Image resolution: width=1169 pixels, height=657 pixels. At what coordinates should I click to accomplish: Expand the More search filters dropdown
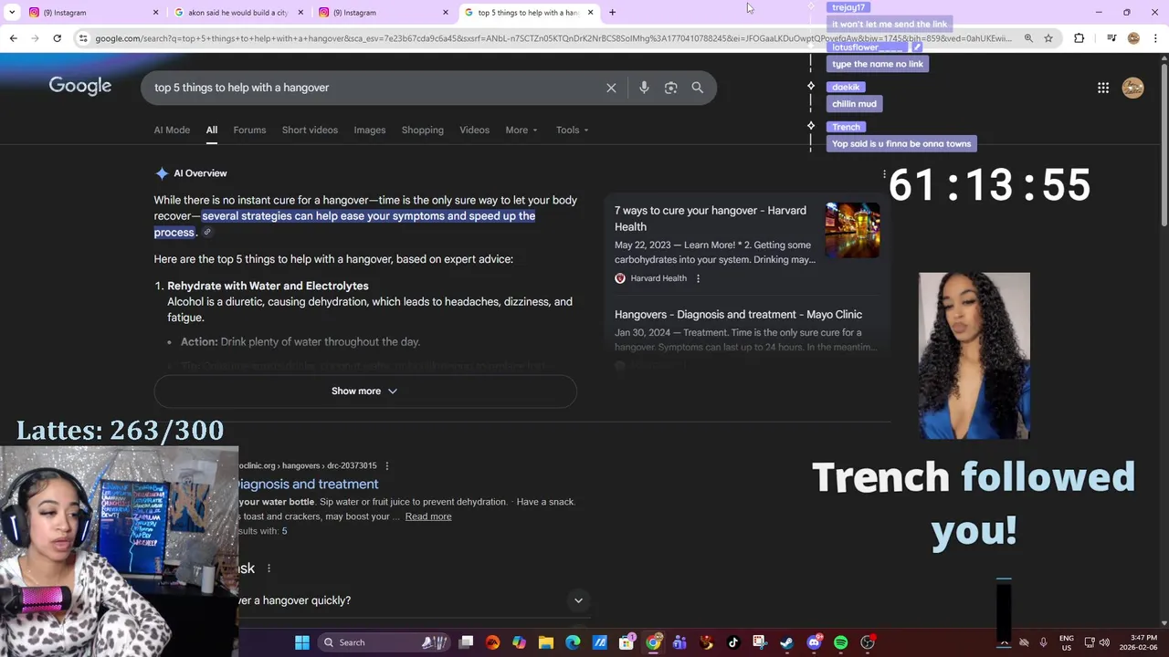tap(521, 130)
